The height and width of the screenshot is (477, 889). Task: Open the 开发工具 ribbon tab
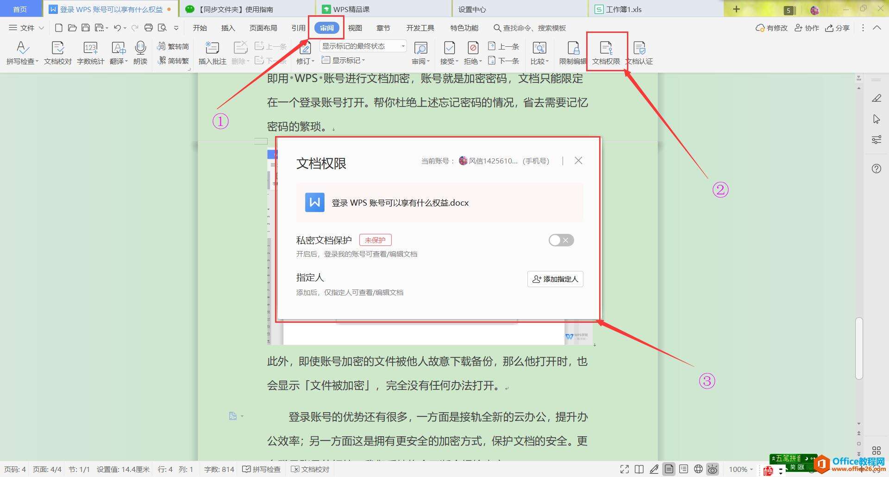[x=420, y=28]
